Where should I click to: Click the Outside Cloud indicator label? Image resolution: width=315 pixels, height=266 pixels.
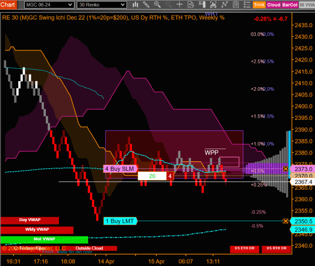point(89,248)
